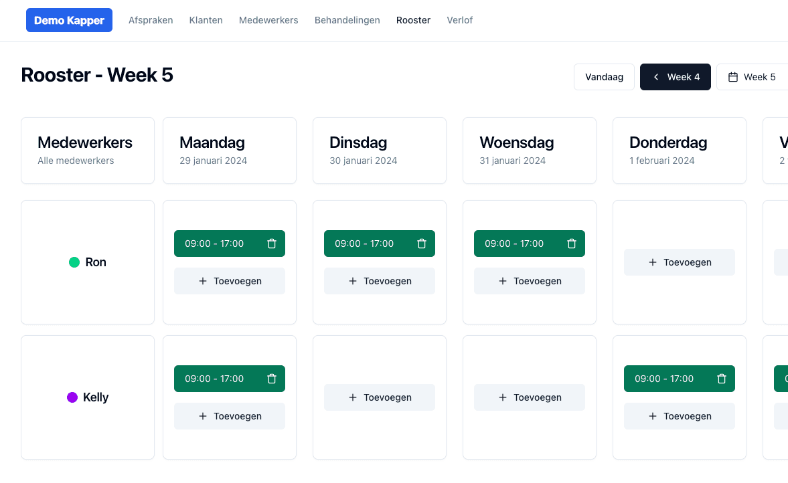The image size is (788, 483).
Task: Go to the Verlof page
Action: pos(459,20)
